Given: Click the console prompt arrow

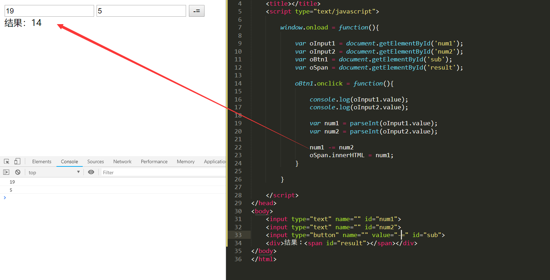Looking at the screenshot, I should pos(5,198).
